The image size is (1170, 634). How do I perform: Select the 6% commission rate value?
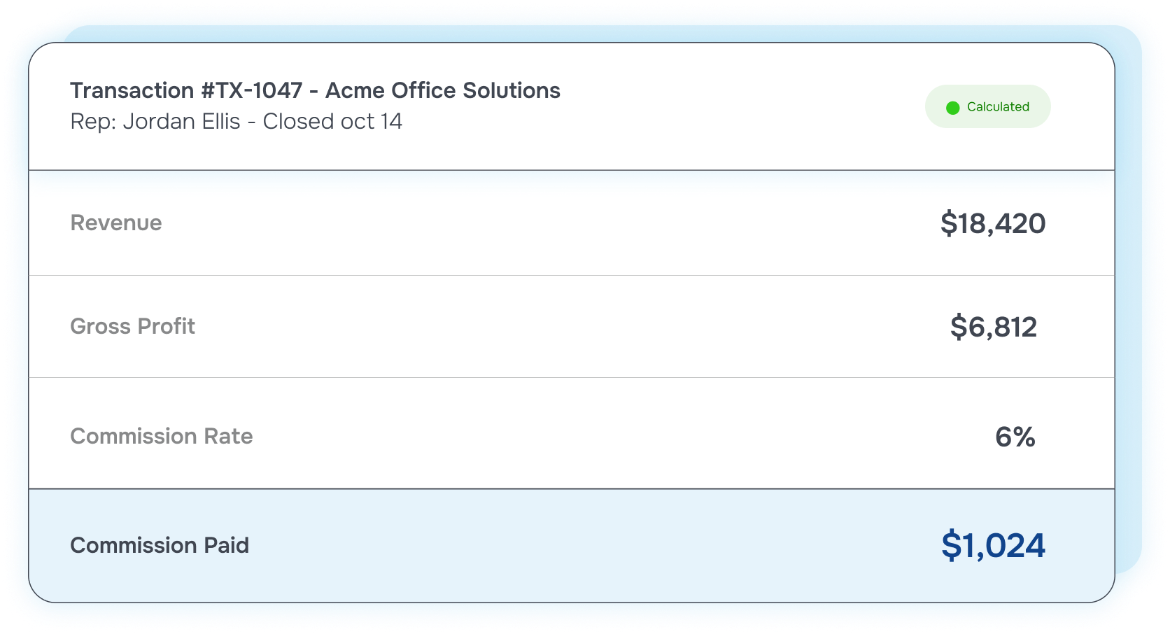[x=1015, y=437]
